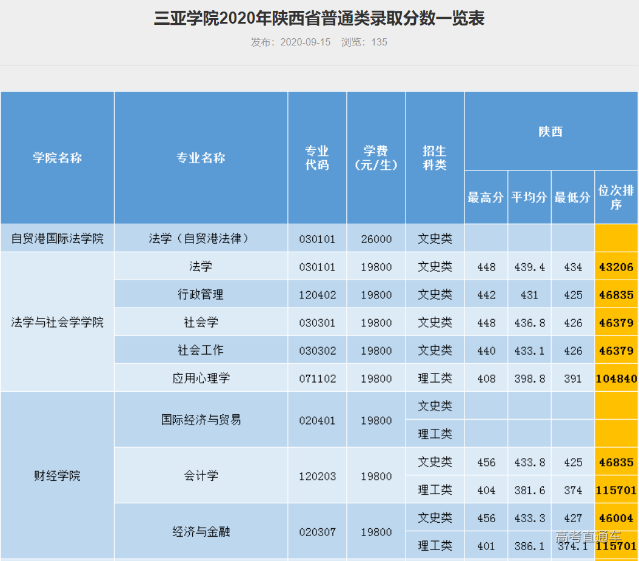Click the 学费（元/生）column header
The height and width of the screenshot is (561, 639).
(375, 158)
